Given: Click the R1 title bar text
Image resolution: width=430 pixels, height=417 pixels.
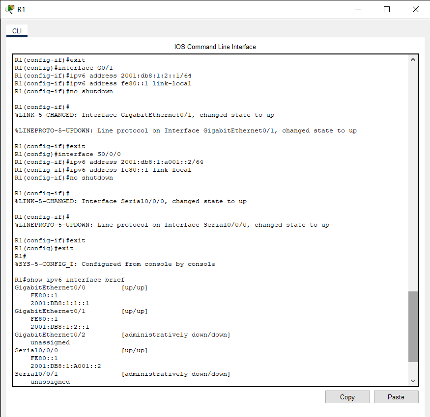Looking at the screenshot, I should click(21, 9).
